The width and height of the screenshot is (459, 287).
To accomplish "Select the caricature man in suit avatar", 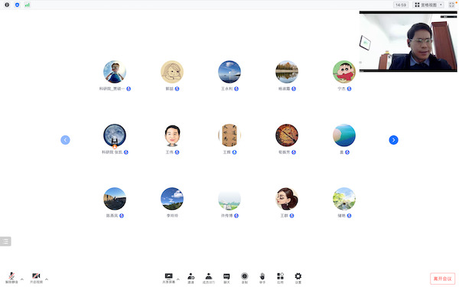I will coord(172,135).
